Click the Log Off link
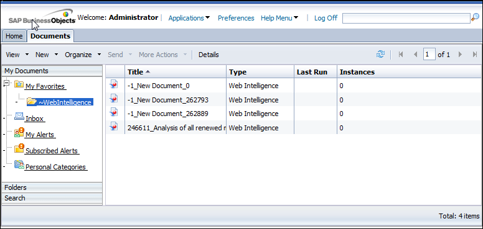 326,18
